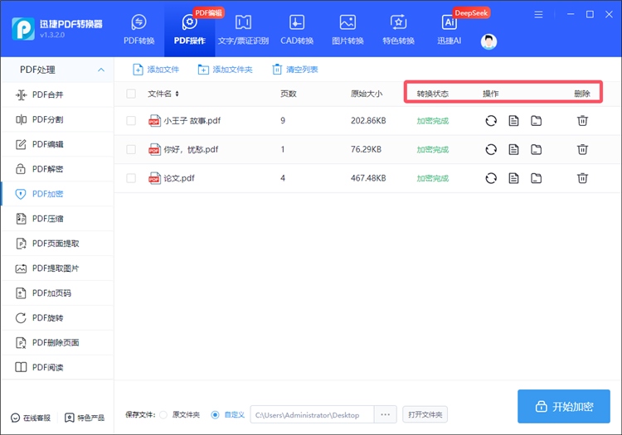Click the 你好，忧愁.pdf file name
Screen dimensions: 622x435
191,149
